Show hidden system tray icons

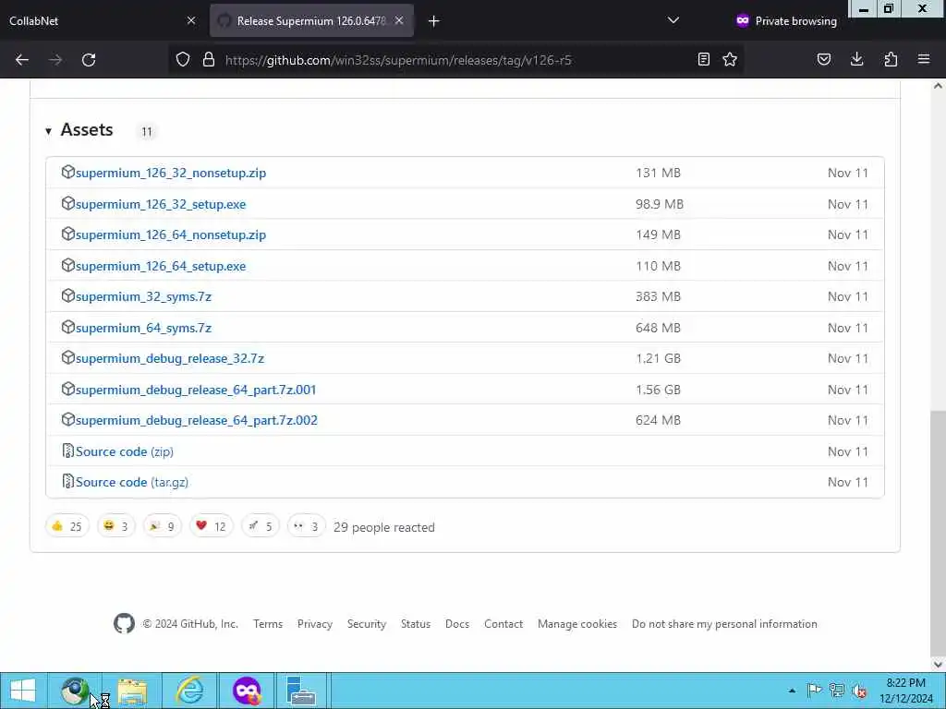click(x=792, y=691)
